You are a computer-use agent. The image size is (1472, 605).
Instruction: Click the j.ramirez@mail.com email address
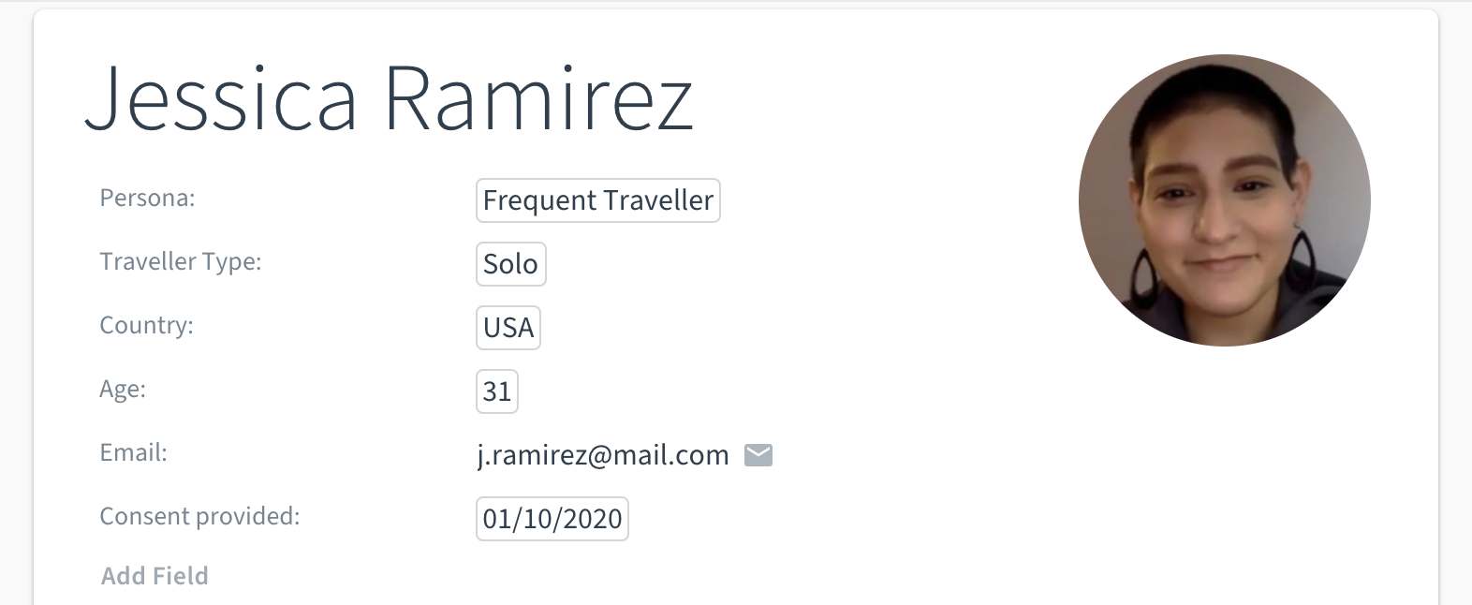pyautogui.click(x=603, y=455)
